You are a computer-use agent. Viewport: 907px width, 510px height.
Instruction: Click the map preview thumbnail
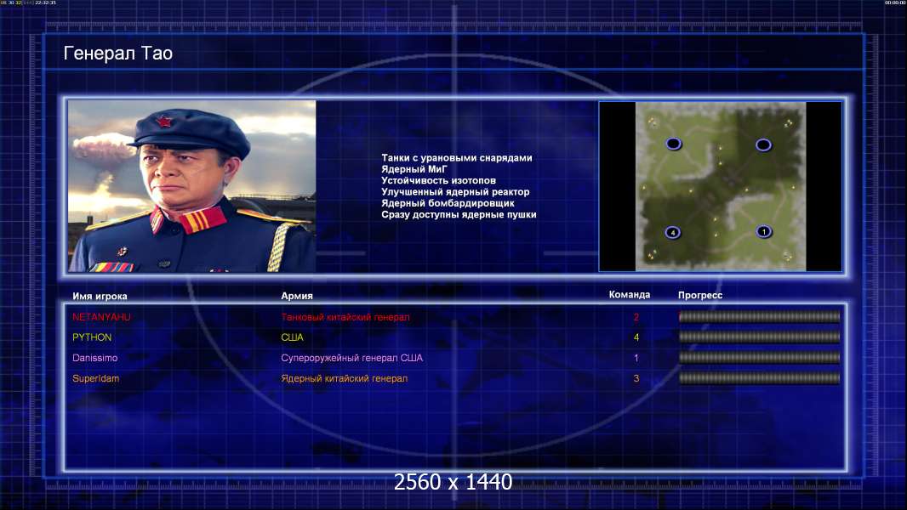click(720, 186)
